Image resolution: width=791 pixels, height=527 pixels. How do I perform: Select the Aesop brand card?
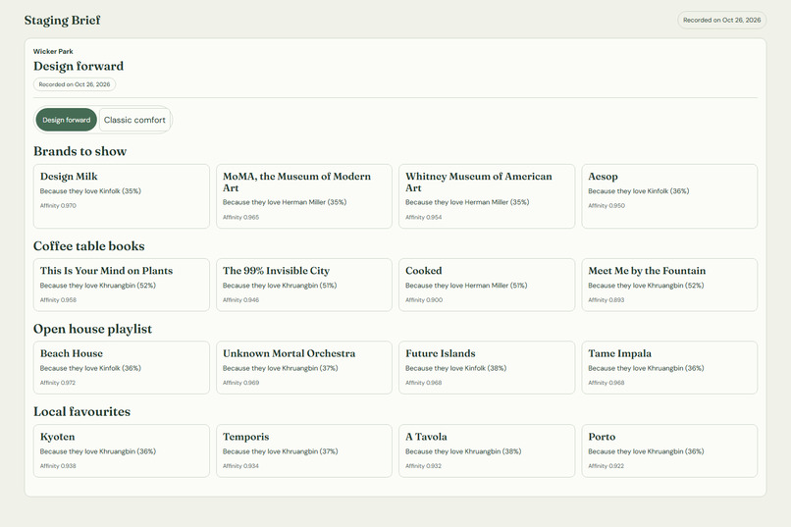[x=669, y=196]
